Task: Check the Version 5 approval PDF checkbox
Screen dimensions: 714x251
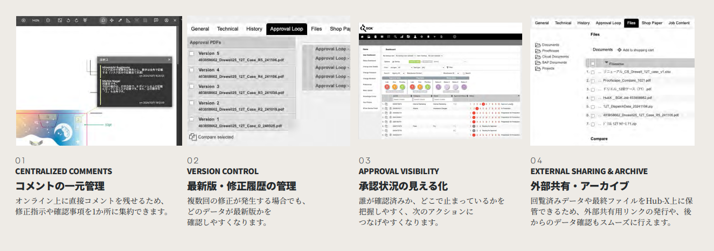Action: [191, 53]
